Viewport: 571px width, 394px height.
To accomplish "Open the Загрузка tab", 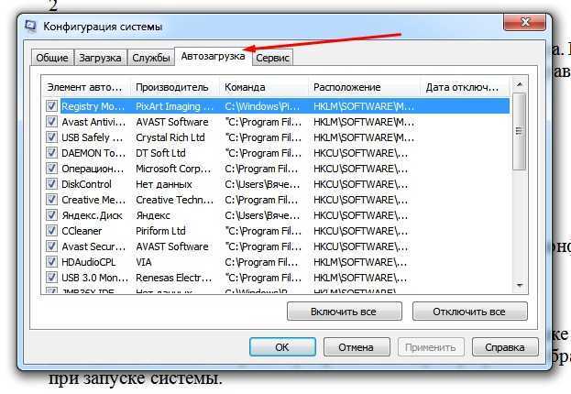I will [x=101, y=58].
